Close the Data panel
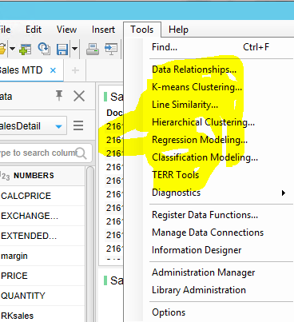294x322 pixels. coord(79,96)
